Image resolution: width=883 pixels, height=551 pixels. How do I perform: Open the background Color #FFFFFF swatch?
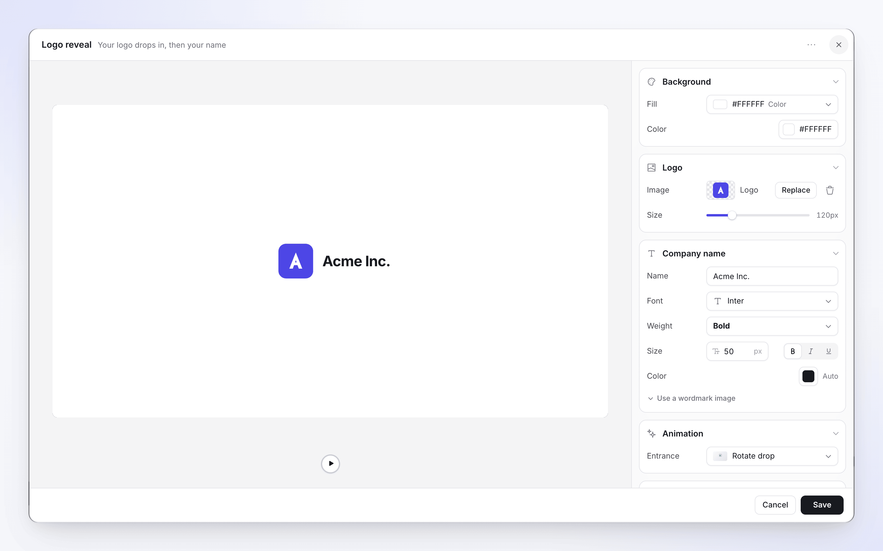(x=808, y=129)
